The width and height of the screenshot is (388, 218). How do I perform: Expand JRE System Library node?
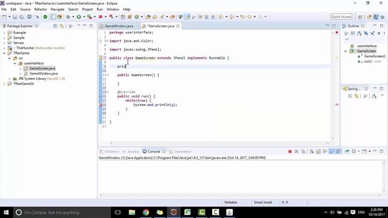click(10, 79)
